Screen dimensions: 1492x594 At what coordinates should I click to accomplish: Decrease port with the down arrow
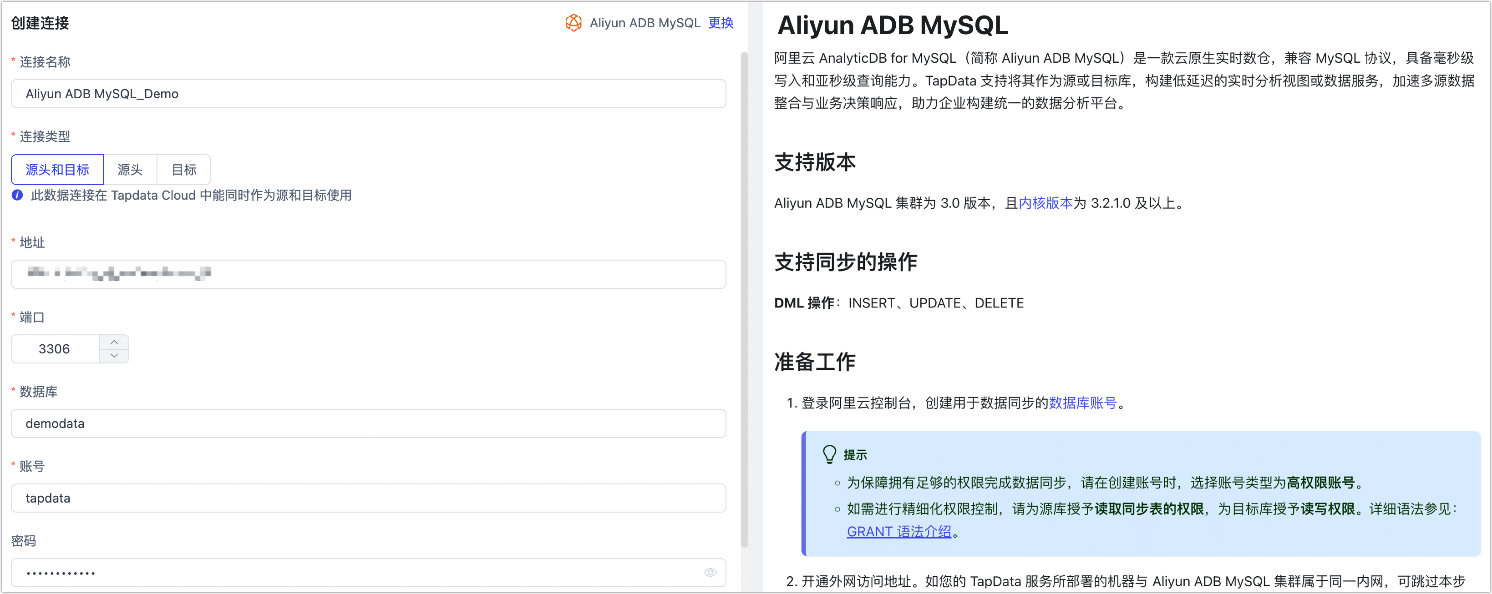pyautogui.click(x=114, y=356)
